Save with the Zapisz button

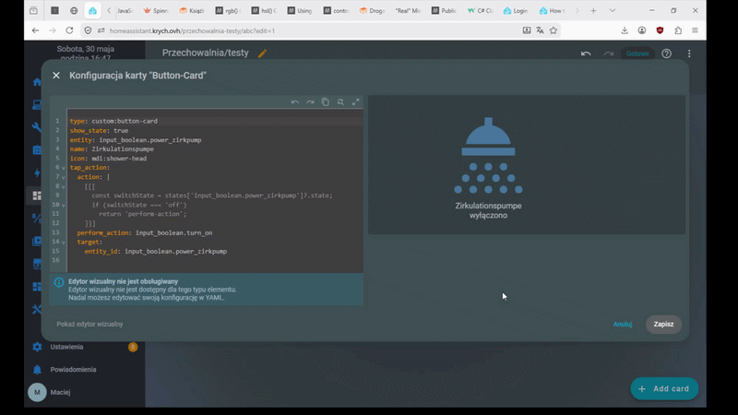(x=663, y=325)
